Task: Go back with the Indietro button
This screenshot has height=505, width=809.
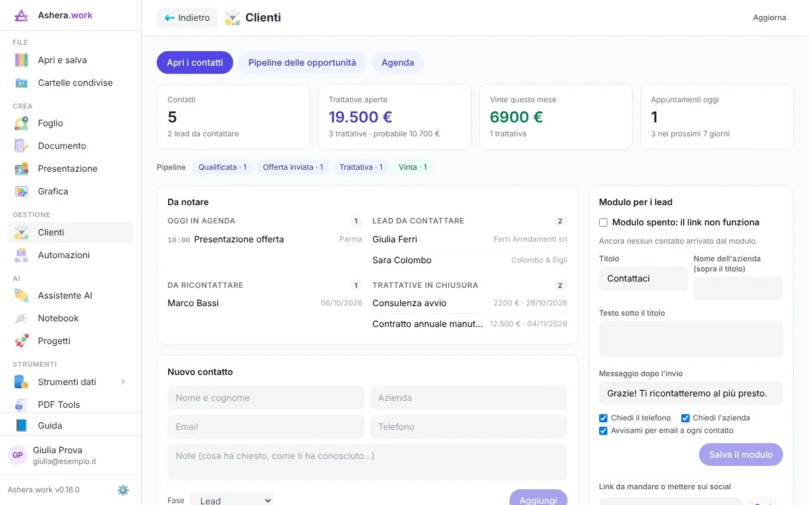Action: click(x=187, y=18)
